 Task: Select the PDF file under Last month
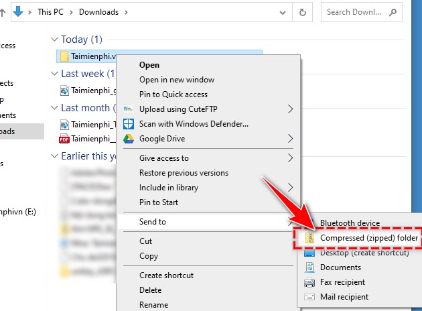pyautogui.click(x=87, y=139)
